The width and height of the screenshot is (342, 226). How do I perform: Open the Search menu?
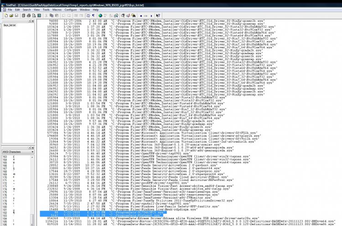click(26, 10)
